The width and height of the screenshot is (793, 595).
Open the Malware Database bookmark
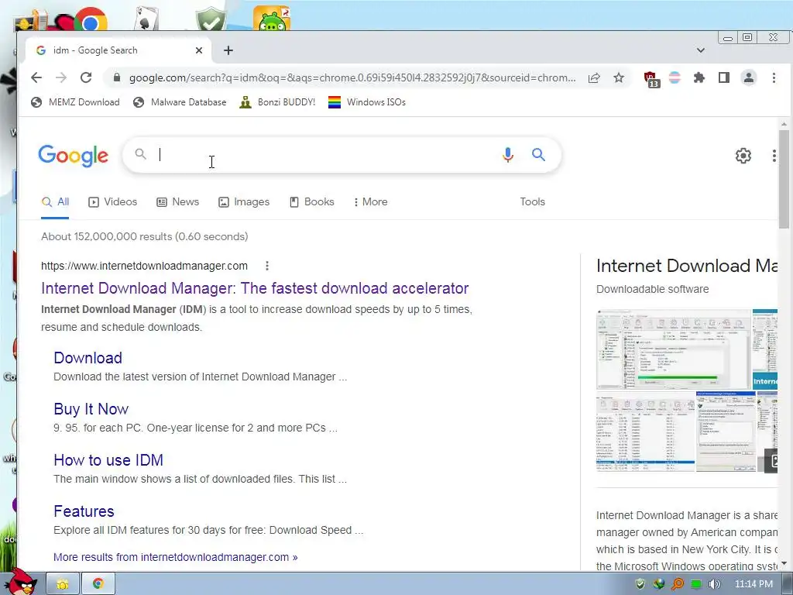(179, 102)
